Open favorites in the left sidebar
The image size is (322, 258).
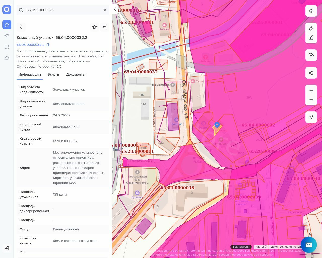click(7, 25)
